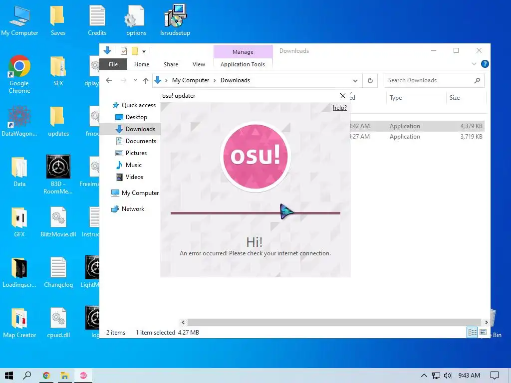
Task: Open the Action Center notifications icon
Action: pyautogui.click(x=495, y=376)
